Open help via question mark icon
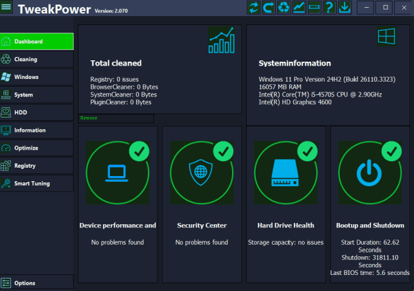This screenshot has height=291, width=414. click(x=329, y=8)
